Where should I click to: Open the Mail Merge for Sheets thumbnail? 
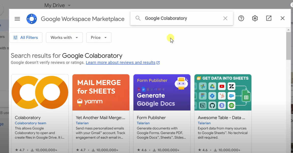point(101,92)
